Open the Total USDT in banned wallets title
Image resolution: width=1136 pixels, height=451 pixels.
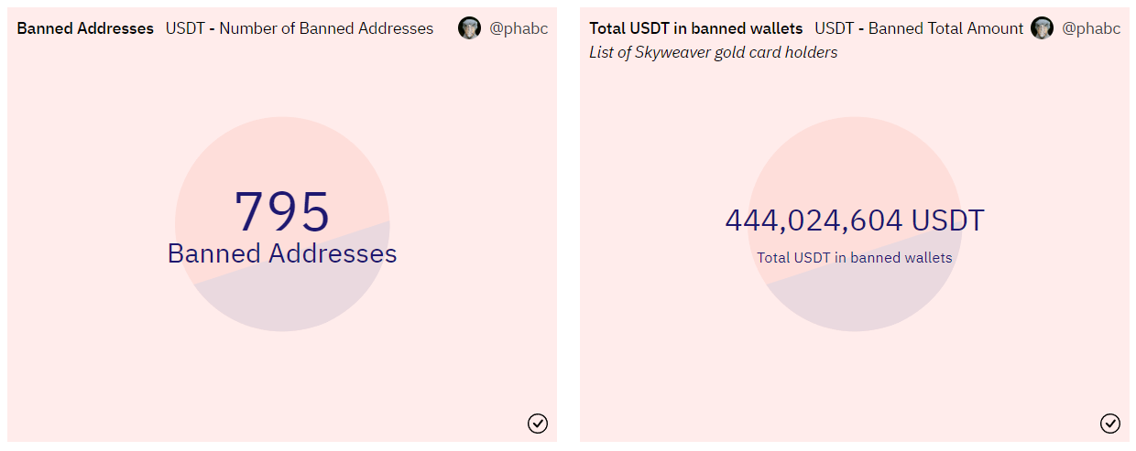696,28
